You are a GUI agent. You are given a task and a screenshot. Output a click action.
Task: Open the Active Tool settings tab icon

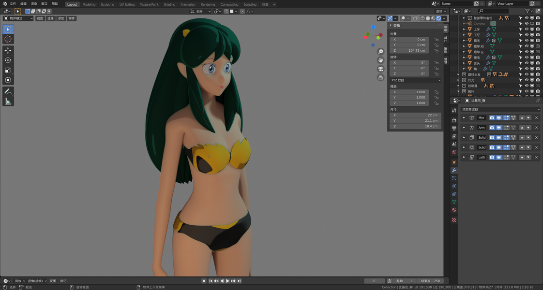[x=454, y=110]
